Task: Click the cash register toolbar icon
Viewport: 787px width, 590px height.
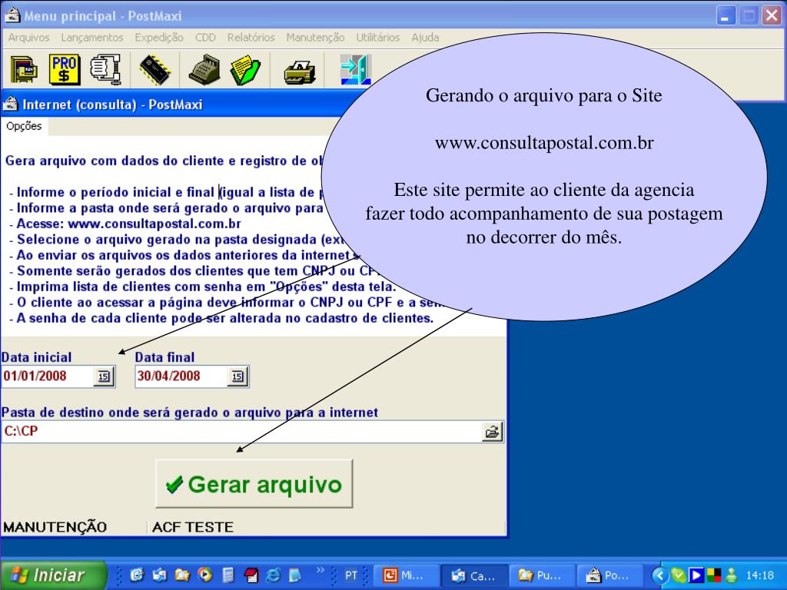Action: click(x=204, y=69)
